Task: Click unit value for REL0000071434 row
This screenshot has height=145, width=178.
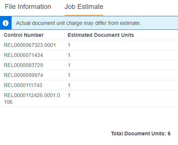Action: pyautogui.click(x=69, y=55)
